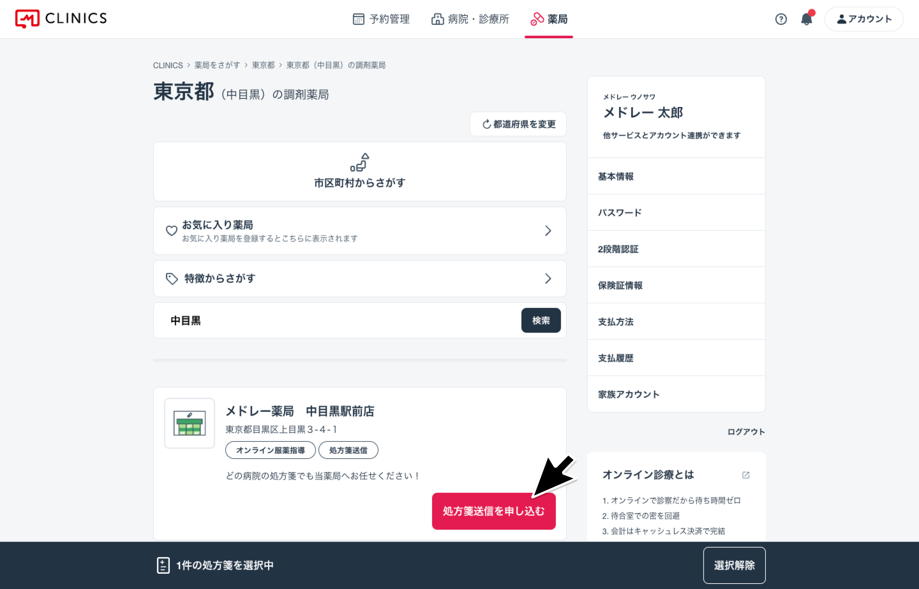This screenshot has width=919, height=589.
Task: Go to 予約管理 tab
Action: click(x=381, y=19)
